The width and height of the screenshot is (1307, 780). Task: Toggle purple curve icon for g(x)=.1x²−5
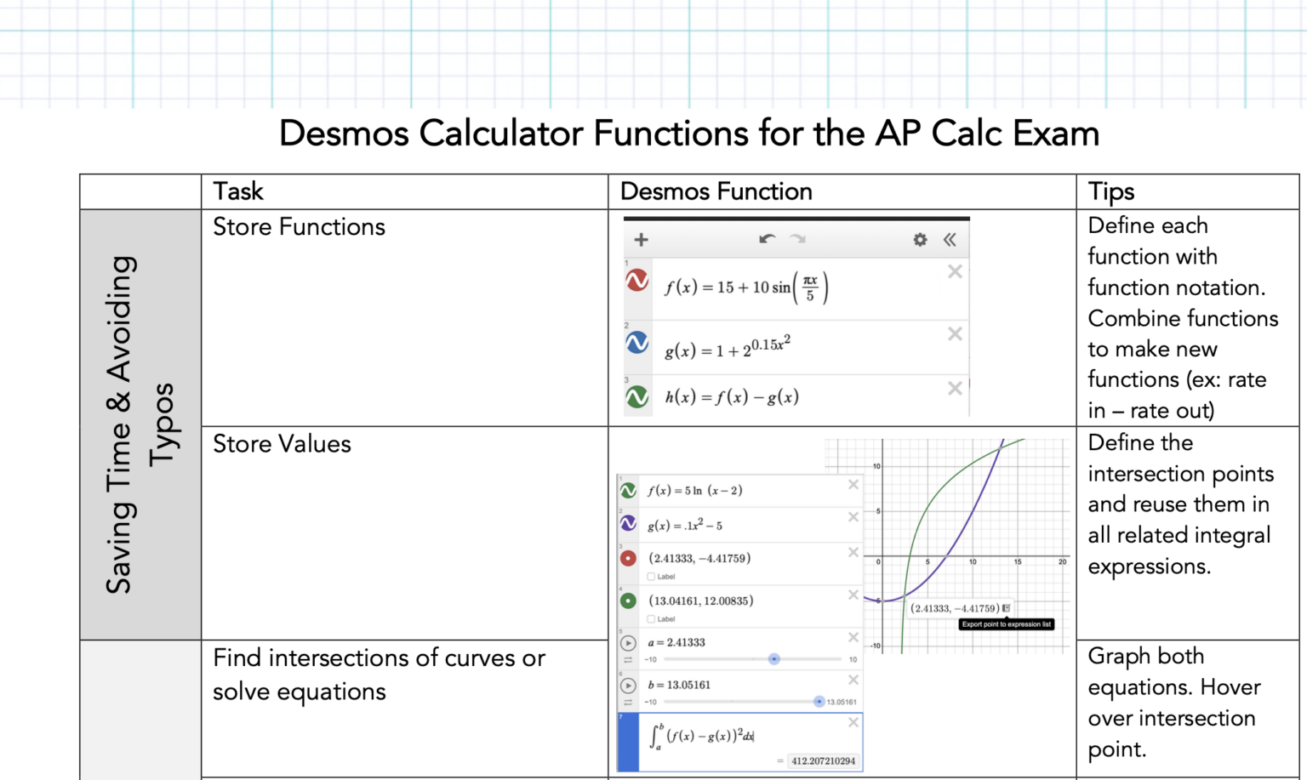pos(628,524)
